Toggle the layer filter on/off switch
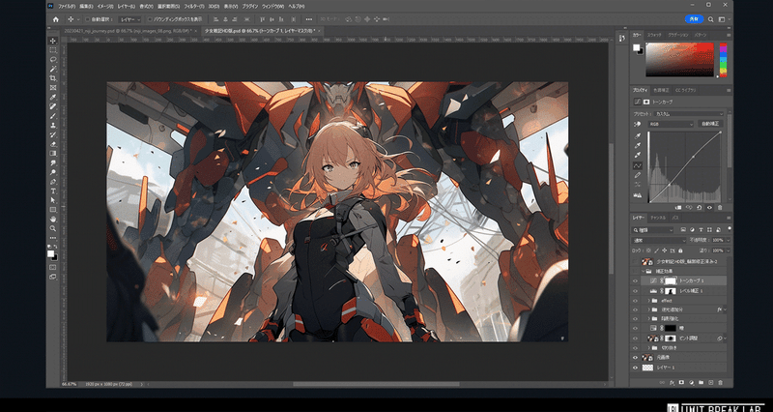Viewport: 773px width, 412px height. 730,229
